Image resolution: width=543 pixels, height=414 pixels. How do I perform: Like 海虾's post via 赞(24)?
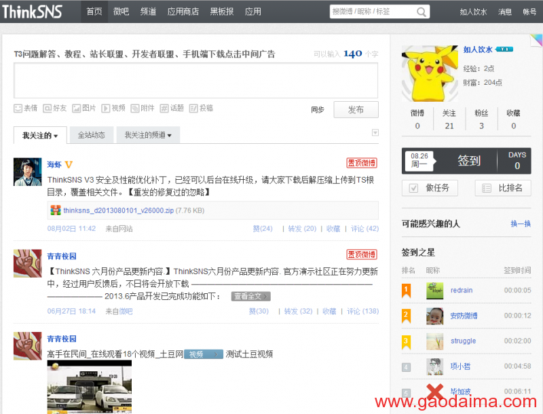[263, 229]
